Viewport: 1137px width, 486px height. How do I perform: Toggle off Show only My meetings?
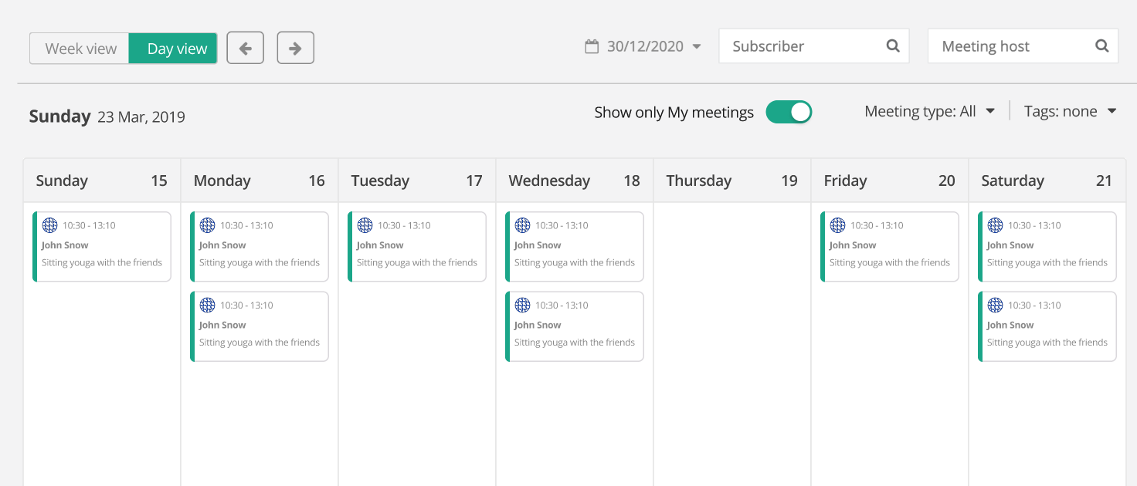789,113
